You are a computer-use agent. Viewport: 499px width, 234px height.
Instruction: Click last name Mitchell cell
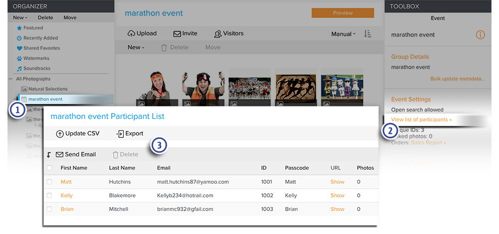(x=118, y=209)
